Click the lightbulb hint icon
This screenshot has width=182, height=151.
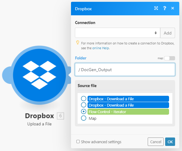click(78, 43)
